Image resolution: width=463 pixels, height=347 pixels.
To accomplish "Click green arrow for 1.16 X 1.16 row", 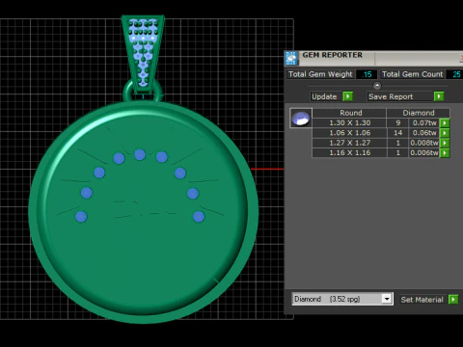I will (x=445, y=153).
